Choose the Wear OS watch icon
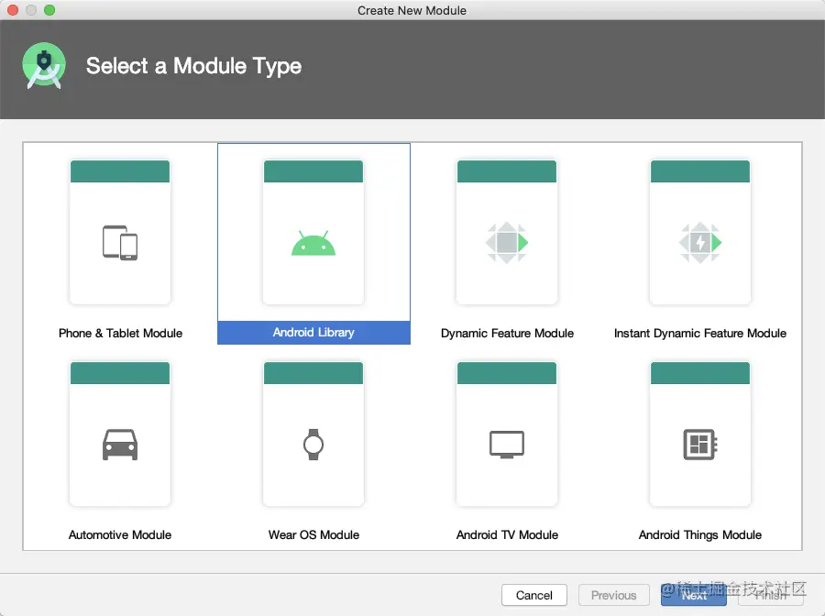The image size is (825, 616). pyautogui.click(x=313, y=445)
